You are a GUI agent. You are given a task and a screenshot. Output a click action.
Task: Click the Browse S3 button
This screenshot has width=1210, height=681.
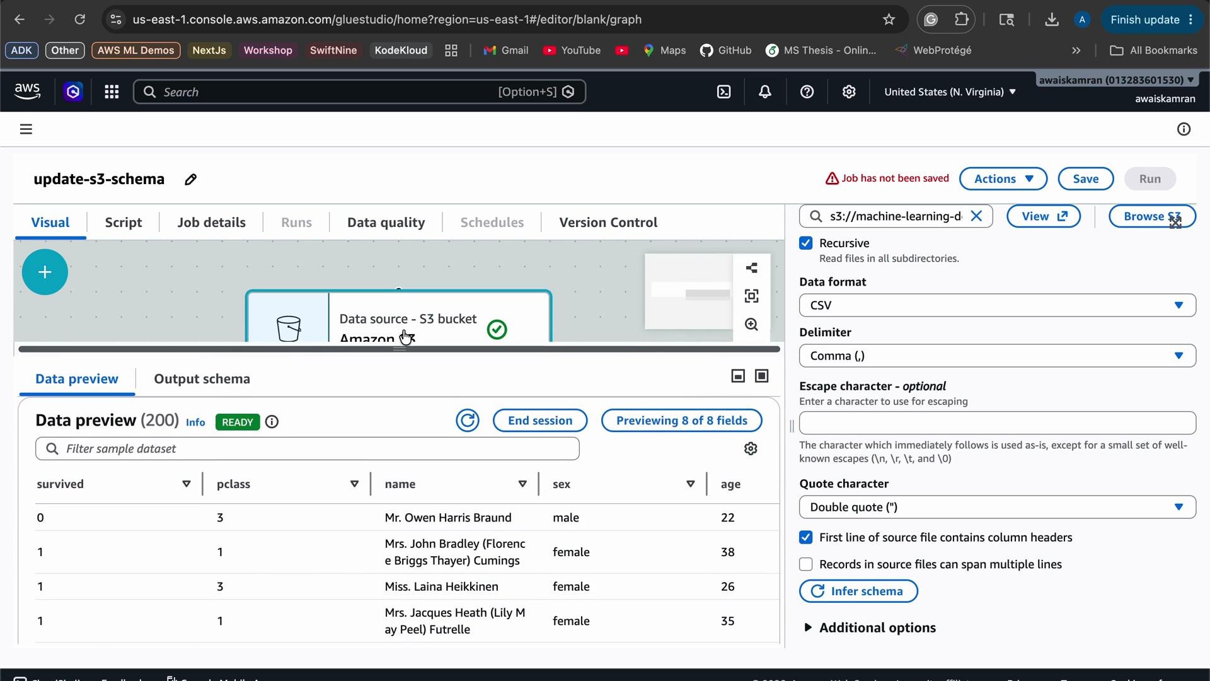1152,216
